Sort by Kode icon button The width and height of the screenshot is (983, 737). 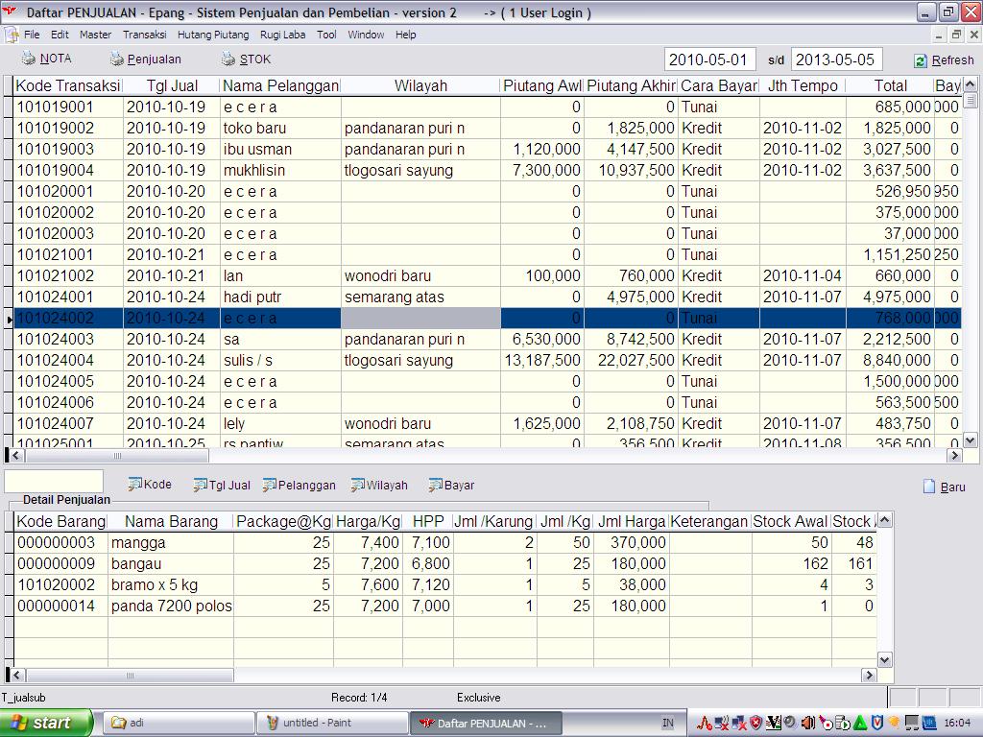(x=135, y=485)
